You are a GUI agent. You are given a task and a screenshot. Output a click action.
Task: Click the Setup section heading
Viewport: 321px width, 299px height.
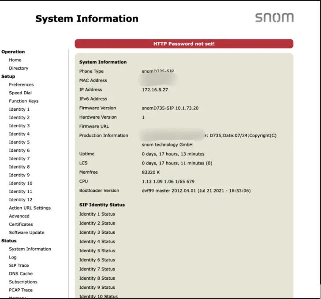point(8,76)
